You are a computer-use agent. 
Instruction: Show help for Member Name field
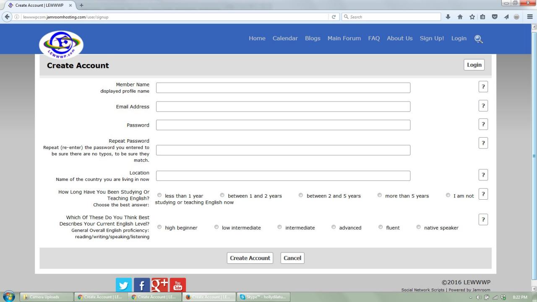tap(483, 86)
